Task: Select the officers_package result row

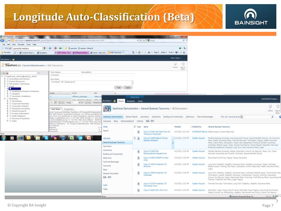Action: [x=75, y=96]
